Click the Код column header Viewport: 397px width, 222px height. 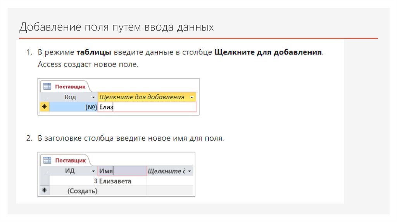(x=70, y=97)
